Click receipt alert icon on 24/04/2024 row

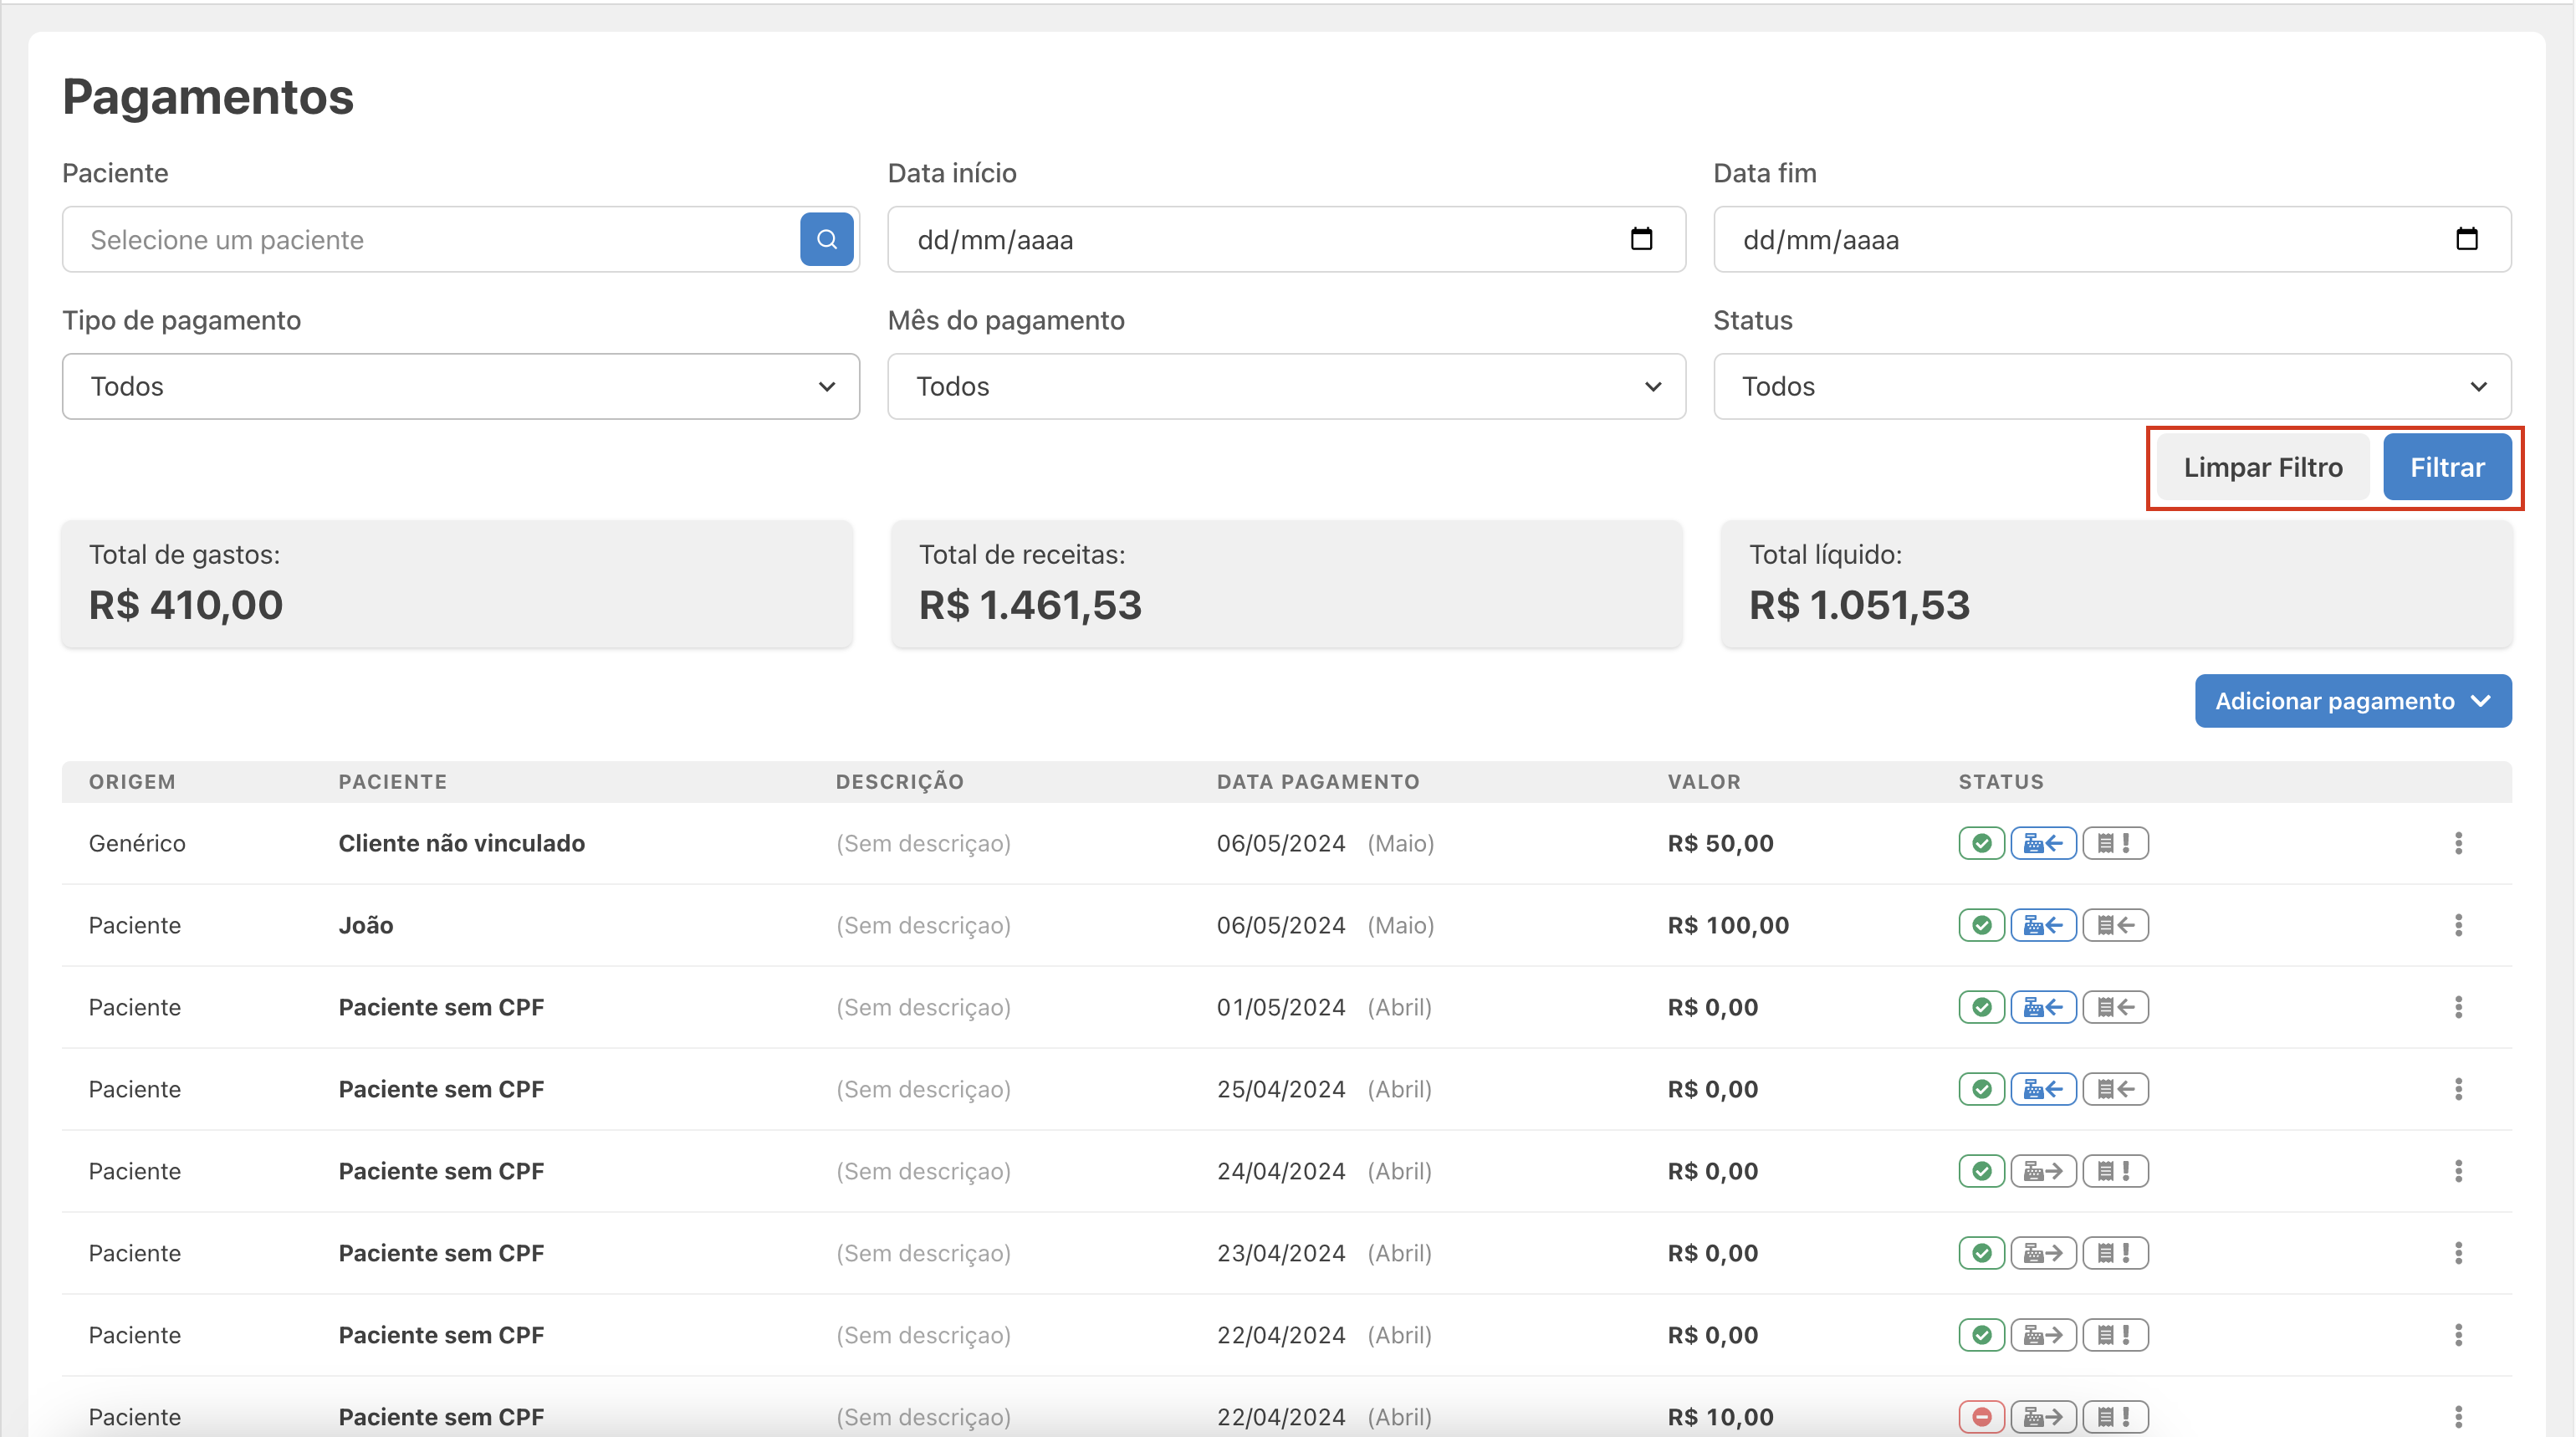click(x=2115, y=1171)
